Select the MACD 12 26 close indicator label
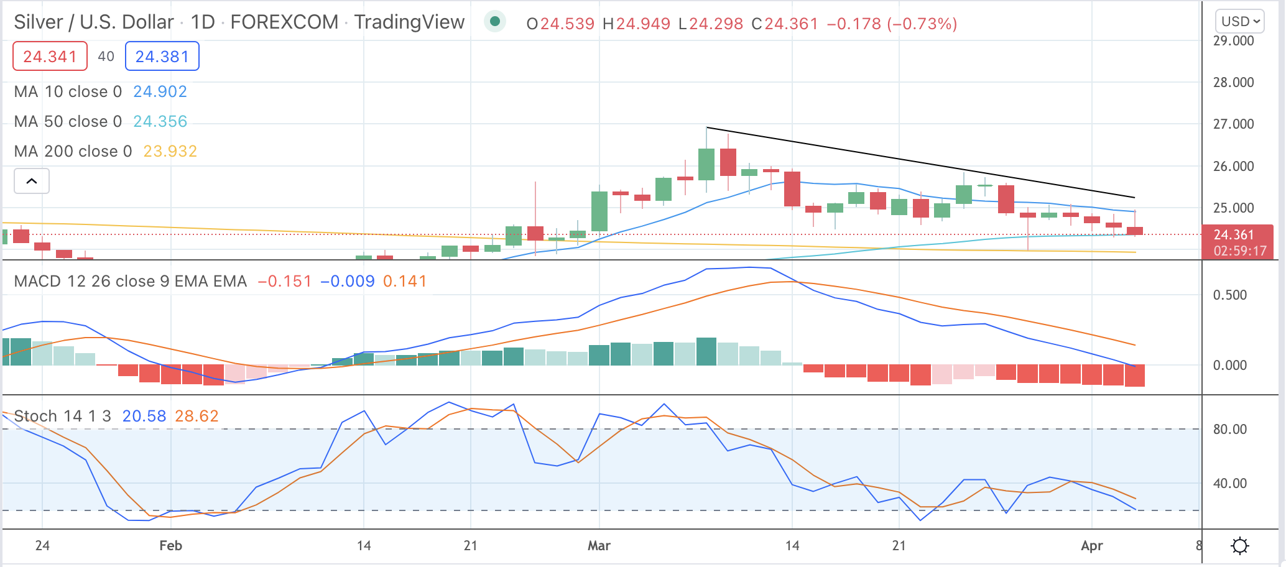The width and height of the screenshot is (1286, 567). [x=131, y=281]
